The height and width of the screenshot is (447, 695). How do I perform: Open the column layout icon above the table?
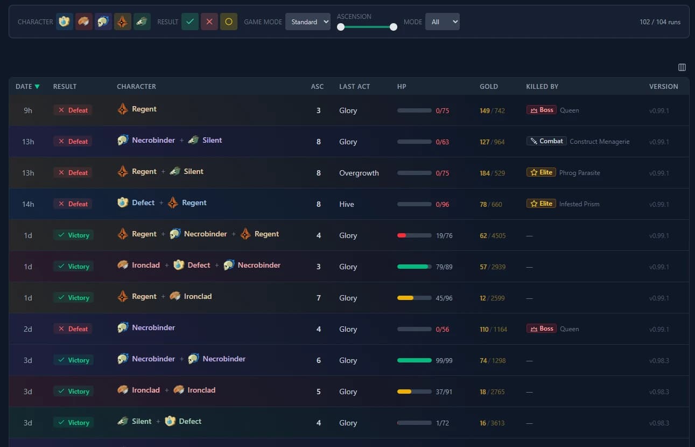682,67
